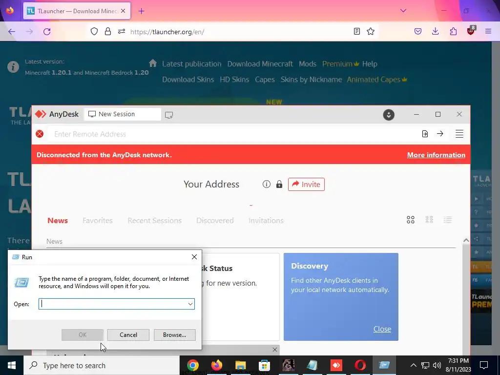The height and width of the screenshot is (375, 500).
Task: Open Firefox downloads panel
Action: tap(435, 31)
